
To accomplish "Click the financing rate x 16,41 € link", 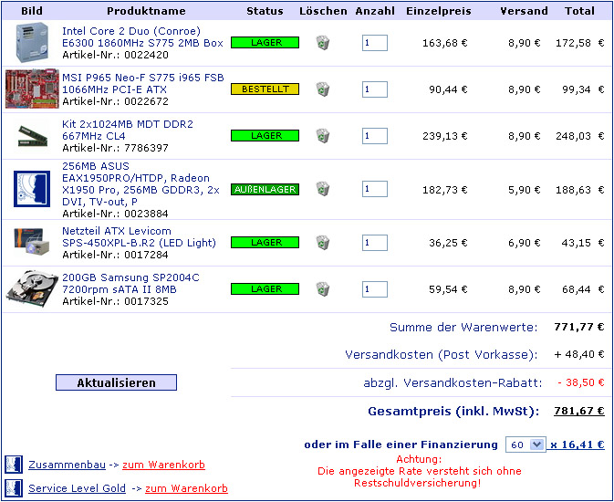I will tap(578, 444).
